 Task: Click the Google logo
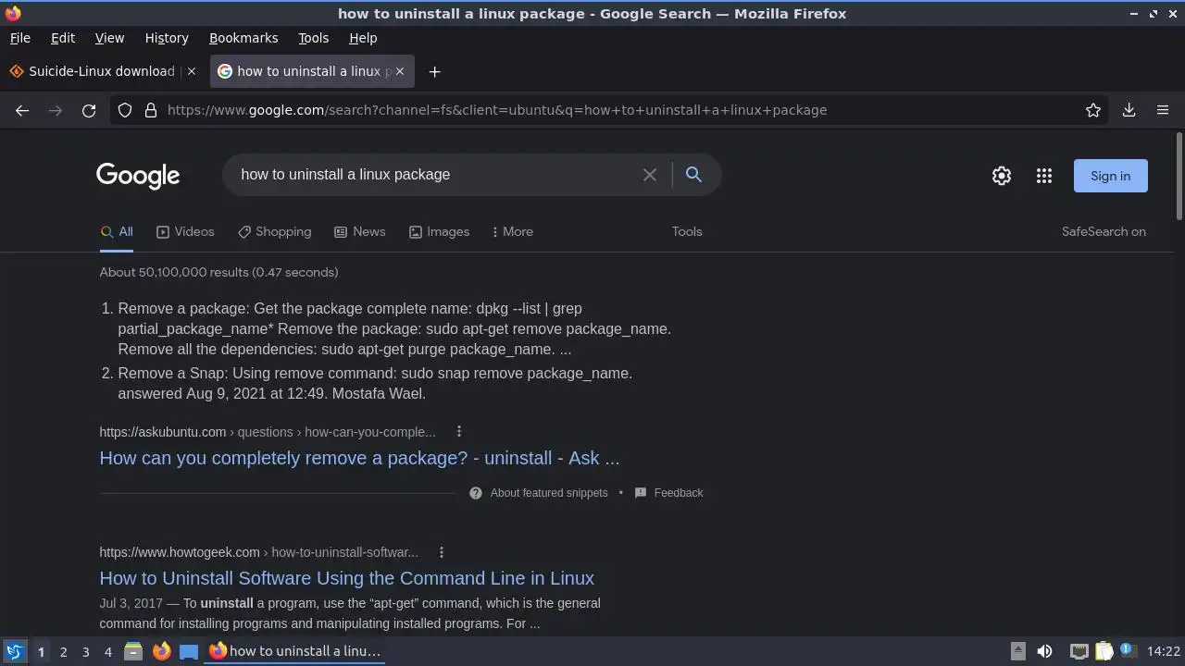coord(138,176)
